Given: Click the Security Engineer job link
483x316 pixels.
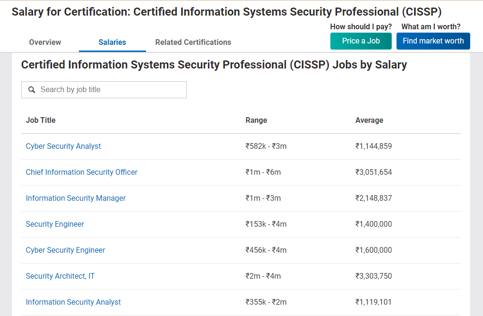Looking at the screenshot, I should point(55,224).
